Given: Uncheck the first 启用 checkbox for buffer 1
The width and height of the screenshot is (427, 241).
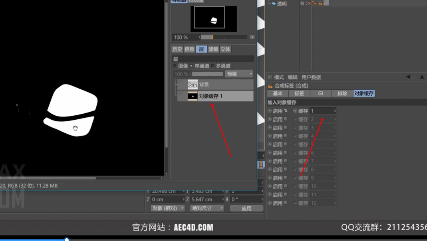Looking at the screenshot, I should tap(286, 111).
